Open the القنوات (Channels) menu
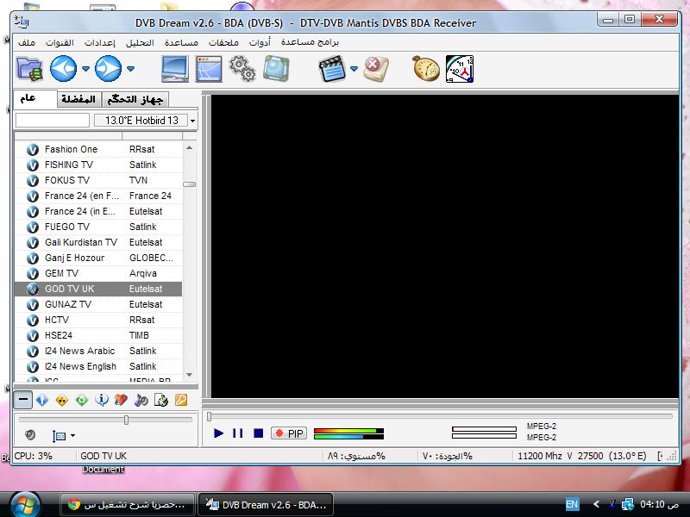Screen dimensions: 690x517 coord(60,42)
